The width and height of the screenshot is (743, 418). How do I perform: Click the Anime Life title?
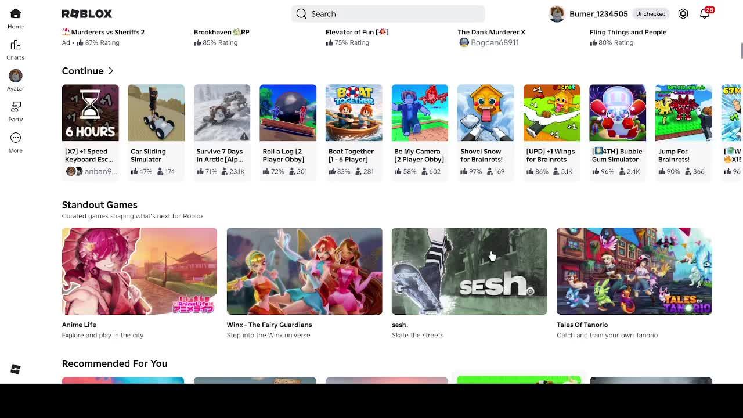79,325
